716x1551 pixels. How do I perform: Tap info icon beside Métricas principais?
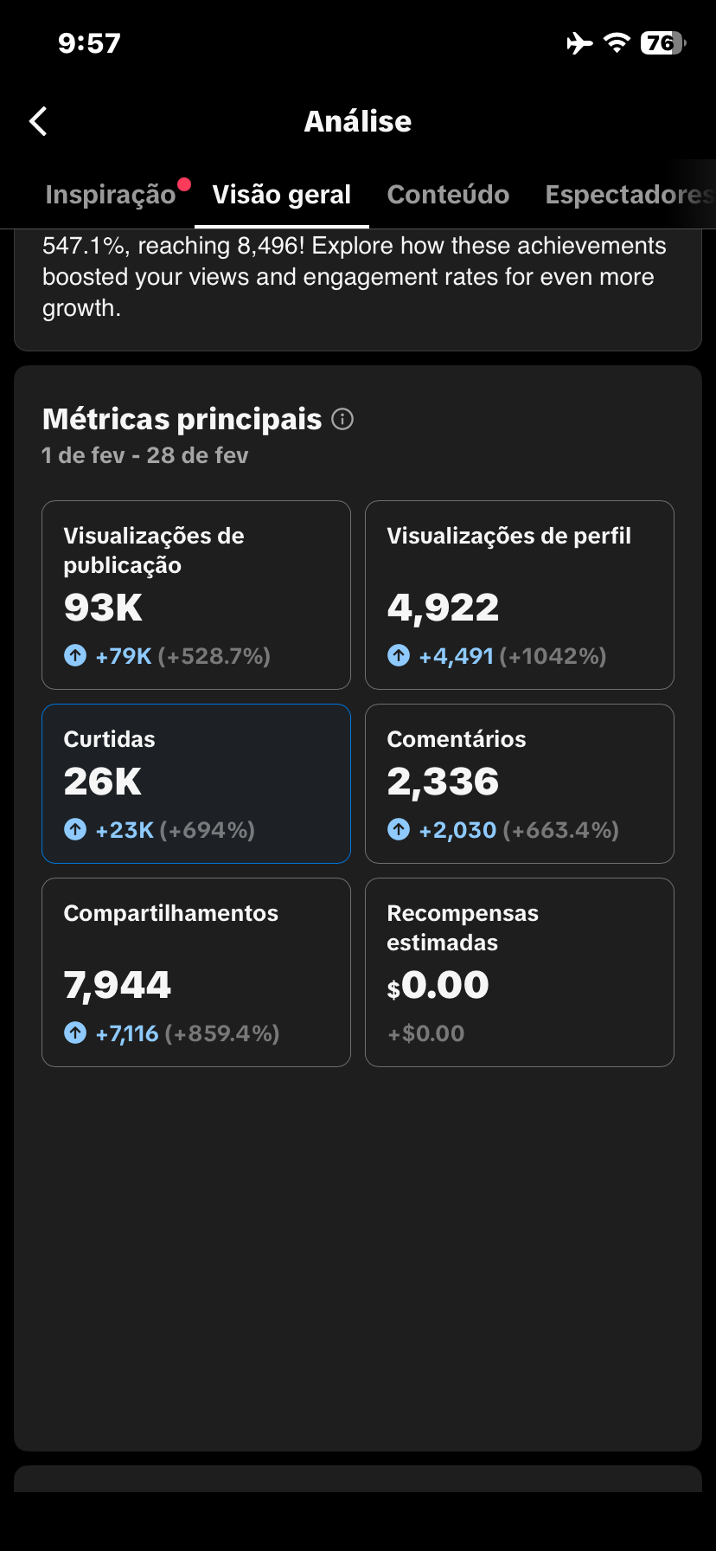click(x=342, y=420)
